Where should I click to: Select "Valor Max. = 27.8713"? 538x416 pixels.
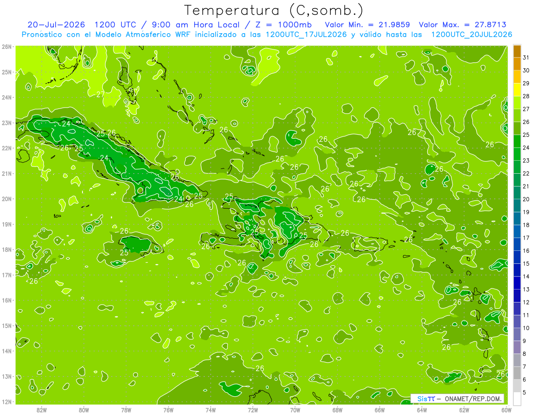(x=462, y=24)
